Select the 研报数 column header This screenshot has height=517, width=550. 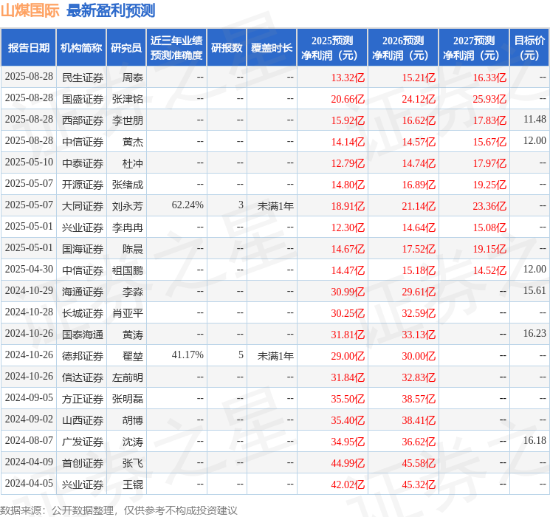point(227,48)
